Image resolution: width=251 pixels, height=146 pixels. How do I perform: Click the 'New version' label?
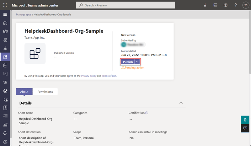point(128,35)
